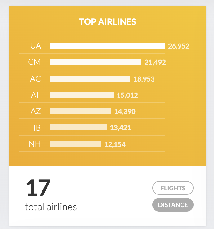Select the DISTANCE toggle button
Viewport: 214px width, 229px height.
coord(173,205)
